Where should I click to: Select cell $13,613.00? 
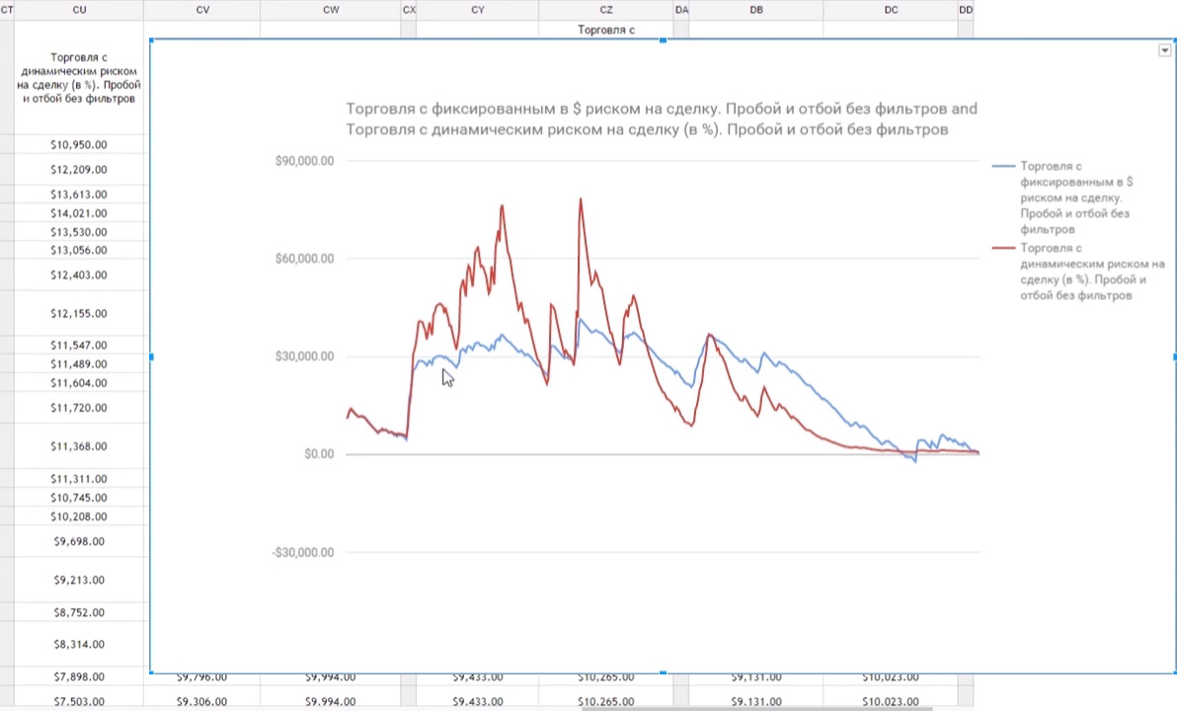pos(79,194)
